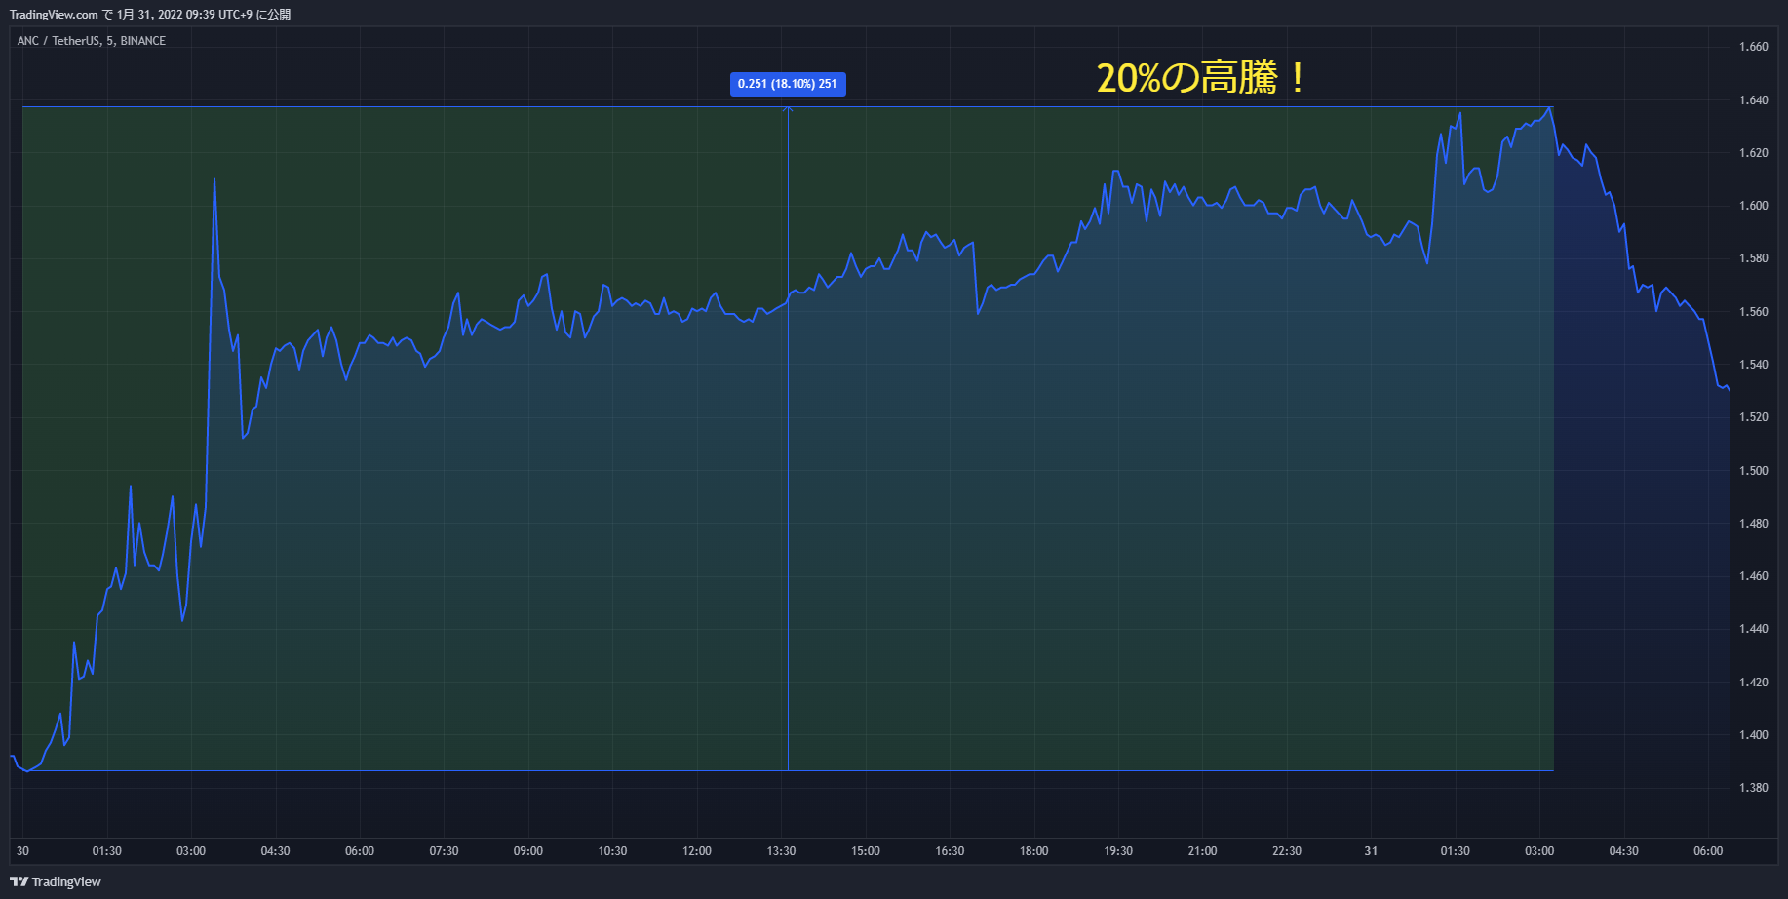Click the 1.480 price axis label
The height and width of the screenshot is (899, 1788).
[x=1754, y=524]
